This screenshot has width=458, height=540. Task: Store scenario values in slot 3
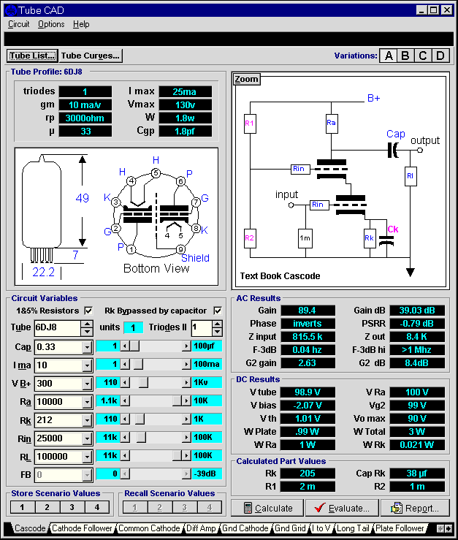[x=72, y=507]
